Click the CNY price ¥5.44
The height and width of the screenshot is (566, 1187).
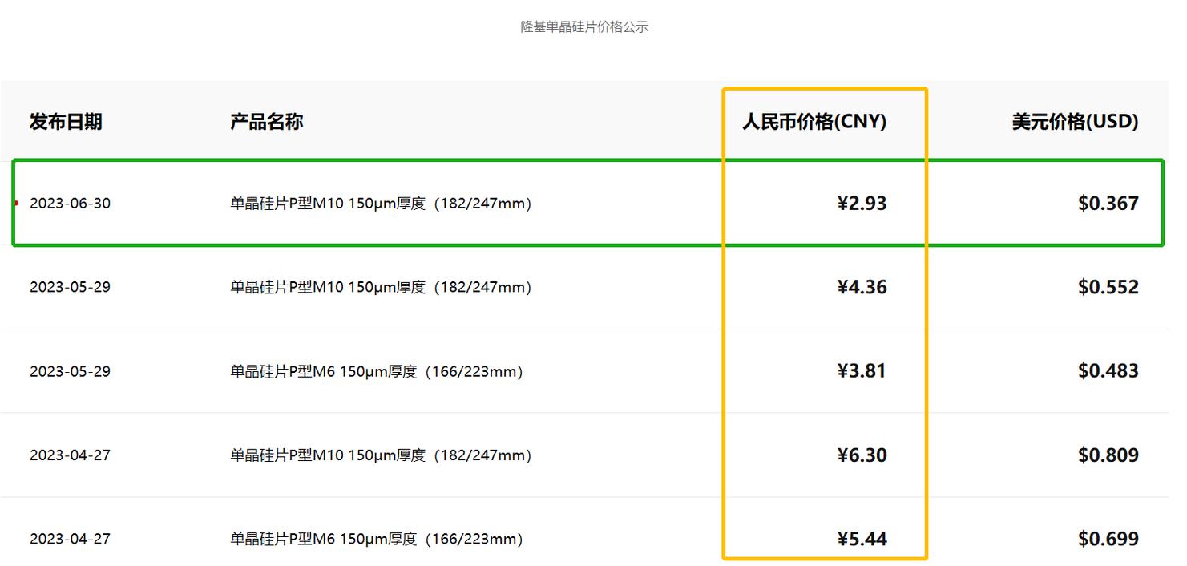coord(862,539)
